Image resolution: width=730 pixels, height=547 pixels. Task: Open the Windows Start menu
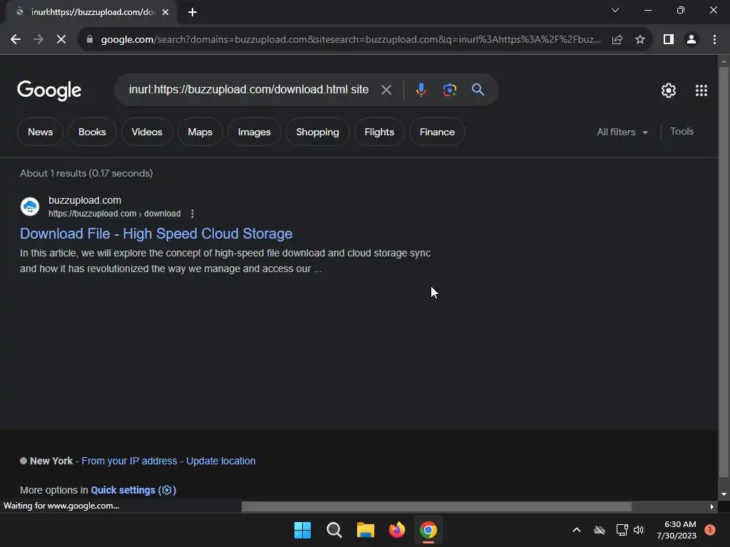(x=302, y=530)
